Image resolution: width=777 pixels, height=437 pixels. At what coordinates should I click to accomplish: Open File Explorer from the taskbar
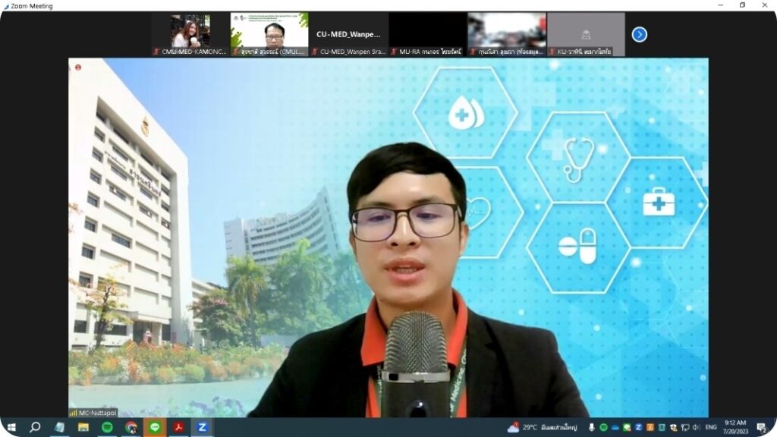coord(83,427)
